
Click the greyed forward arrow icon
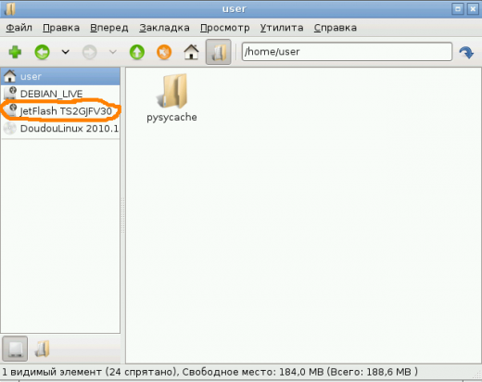90,52
